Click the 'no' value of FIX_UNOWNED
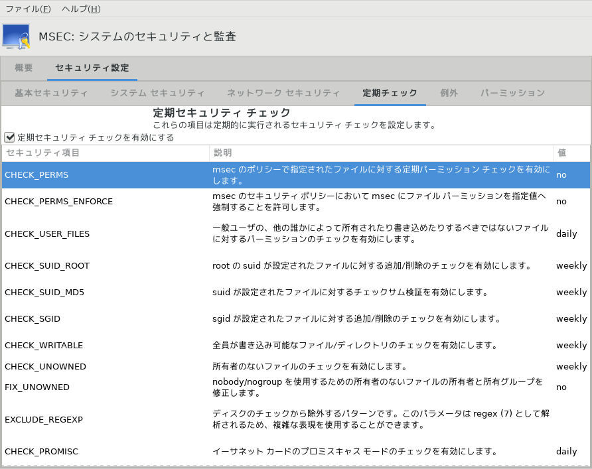 pyautogui.click(x=561, y=387)
